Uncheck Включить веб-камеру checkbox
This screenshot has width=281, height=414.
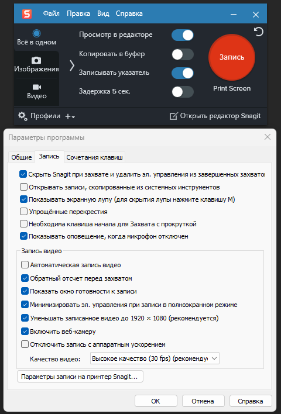pyautogui.click(x=25, y=332)
